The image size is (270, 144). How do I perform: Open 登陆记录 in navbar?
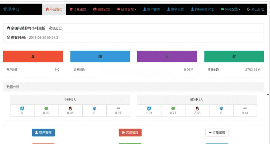[102, 9]
